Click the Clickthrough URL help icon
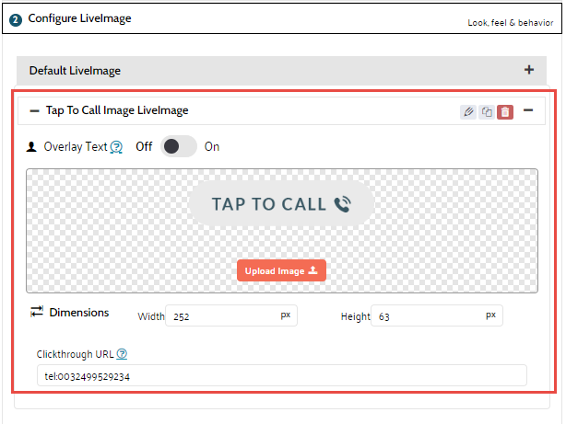Screen dimensions: 566x424 [122, 354]
